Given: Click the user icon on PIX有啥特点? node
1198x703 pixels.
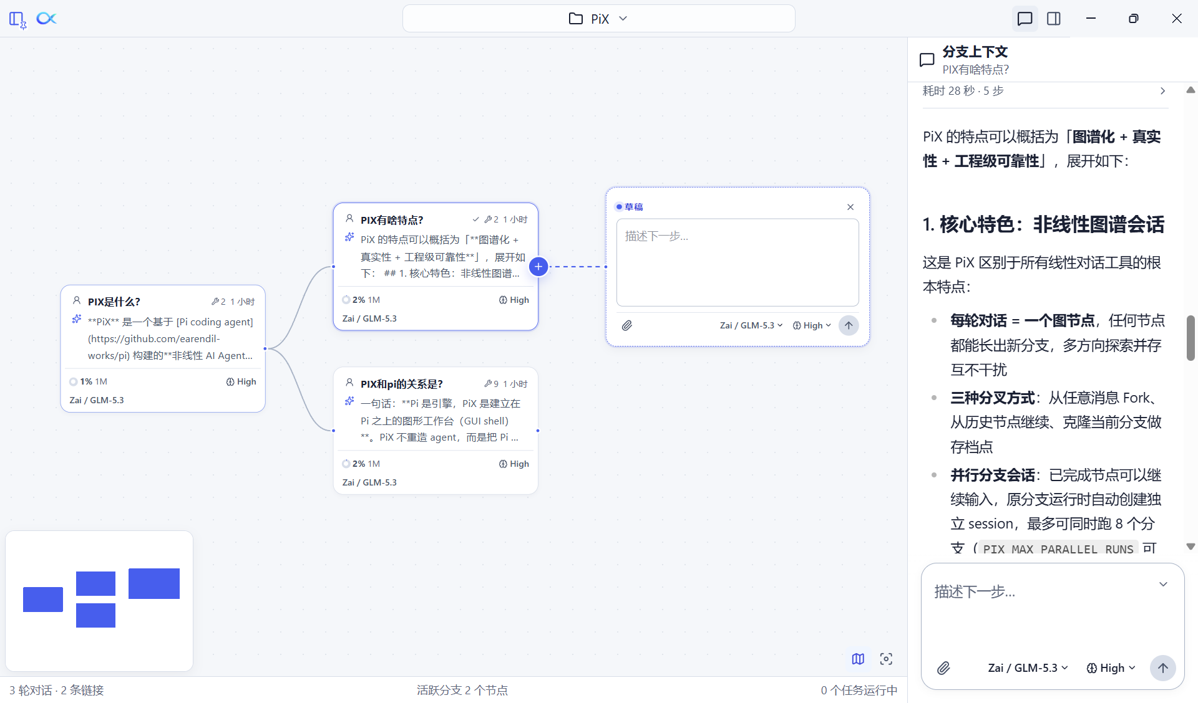Looking at the screenshot, I should coord(349,219).
